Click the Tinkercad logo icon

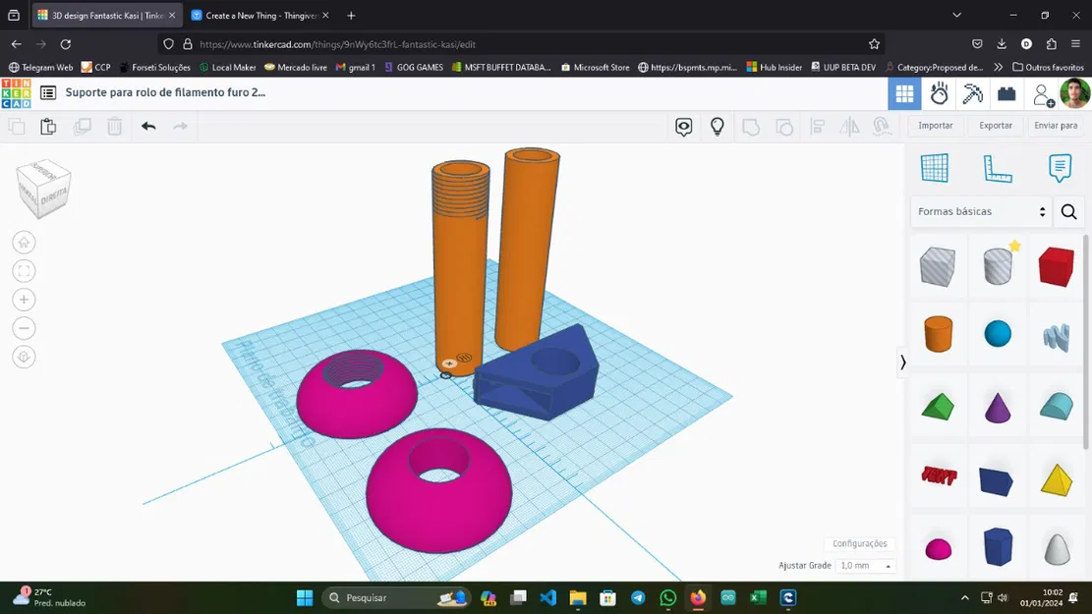tap(16, 93)
